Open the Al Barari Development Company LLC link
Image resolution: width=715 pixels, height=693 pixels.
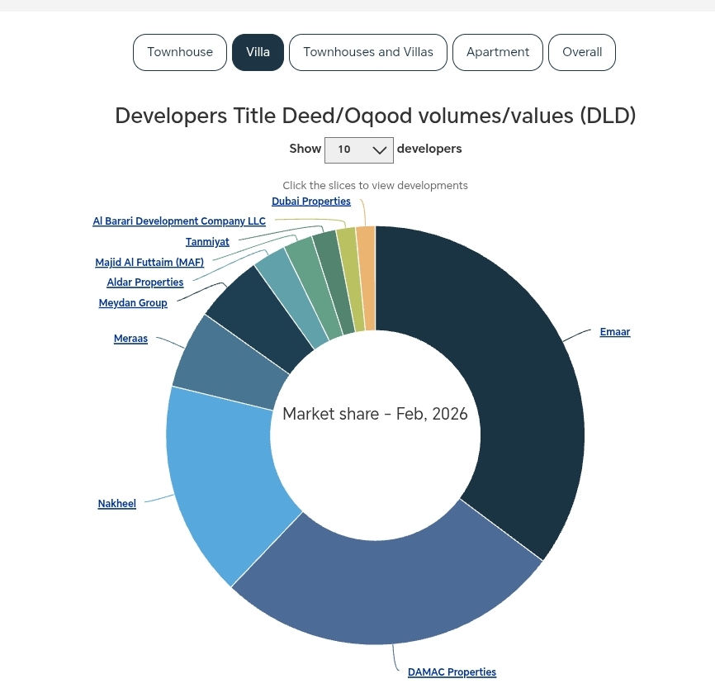click(x=178, y=221)
